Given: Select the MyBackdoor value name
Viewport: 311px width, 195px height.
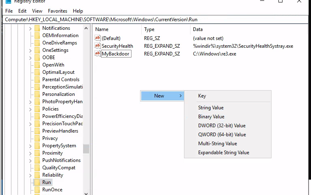Looking at the screenshot, I should click(116, 54).
